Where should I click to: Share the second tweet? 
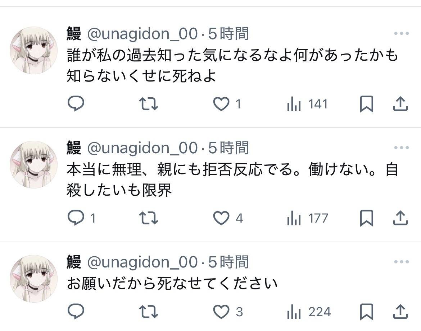pyautogui.click(x=400, y=218)
